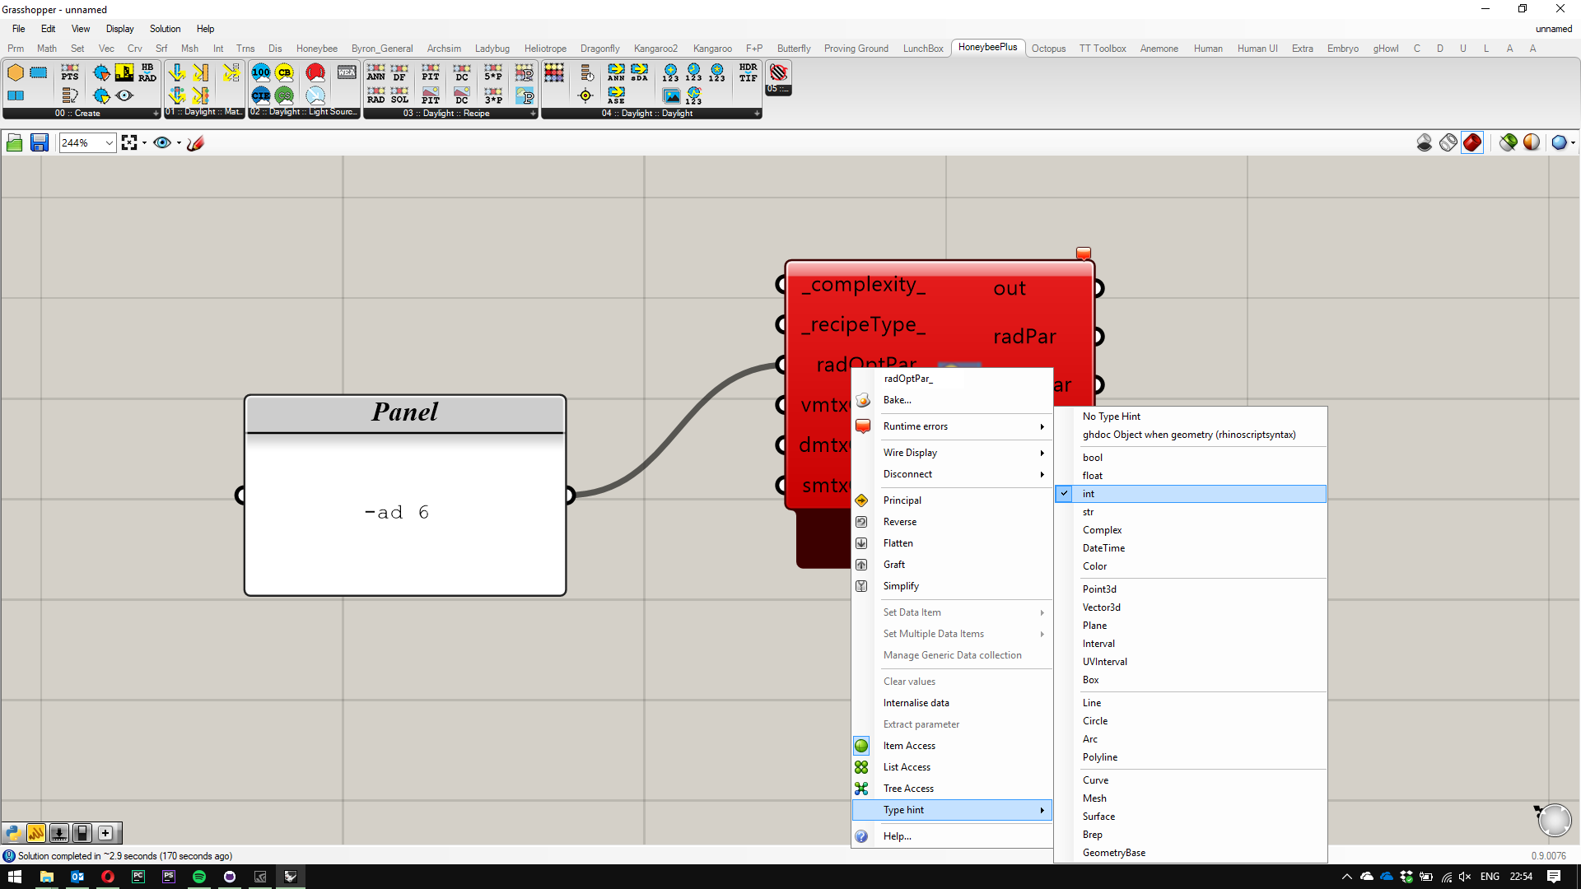1581x889 pixels.
Task: Select the HDR TIF image converter icon
Action: click(x=748, y=73)
